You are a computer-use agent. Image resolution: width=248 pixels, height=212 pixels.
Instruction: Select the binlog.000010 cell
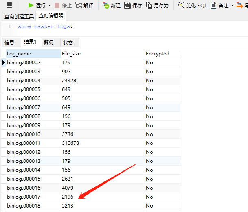coord(33,134)
